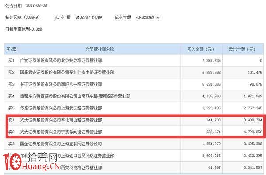Select the 买1 row label

pos(12,61)
